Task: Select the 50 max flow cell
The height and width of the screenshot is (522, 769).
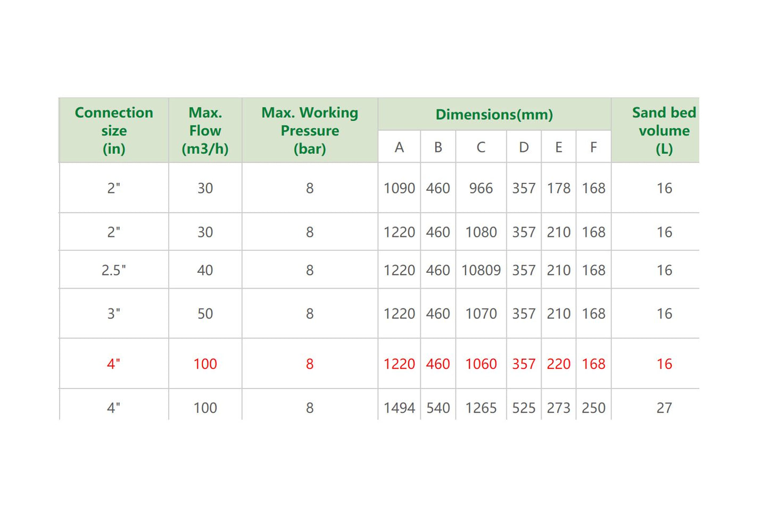Action: point(205,314)
